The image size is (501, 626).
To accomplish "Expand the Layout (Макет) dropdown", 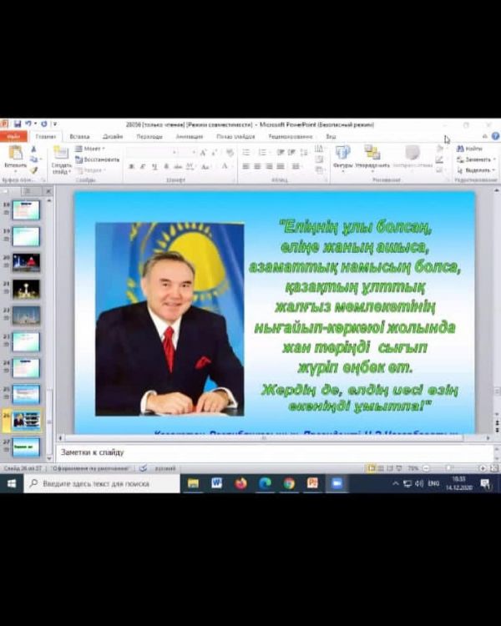I will pyautogui.click(x=94, y=149).
